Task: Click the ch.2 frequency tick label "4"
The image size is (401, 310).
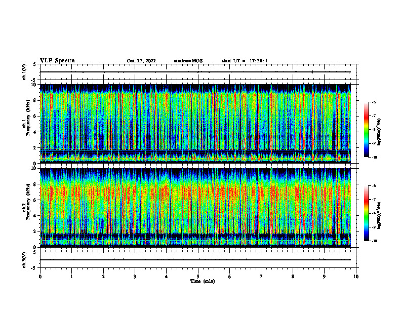Action: [35, 216]
